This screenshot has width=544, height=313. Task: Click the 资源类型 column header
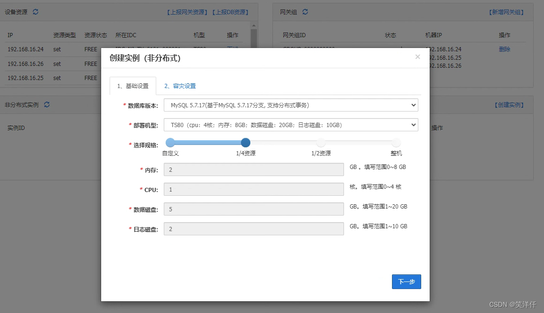tap(64, 35)
